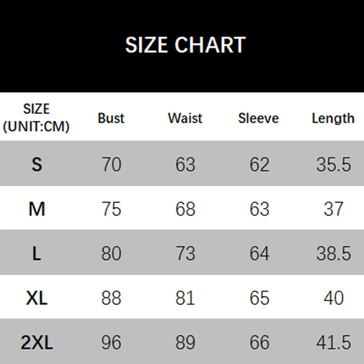The width and height of the screenshot is (364, 364).
Task: Select bust value 96 for size 2XL
Action: coord(111,343)
